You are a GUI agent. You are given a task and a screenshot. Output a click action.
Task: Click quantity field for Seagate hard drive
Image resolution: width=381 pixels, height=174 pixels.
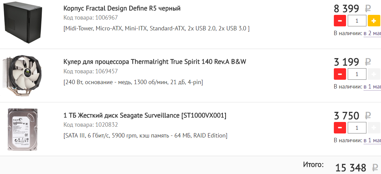pos(357,128)
